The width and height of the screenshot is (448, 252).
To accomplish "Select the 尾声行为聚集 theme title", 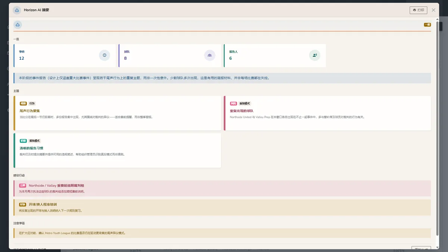I will click(x=29, y=111).
